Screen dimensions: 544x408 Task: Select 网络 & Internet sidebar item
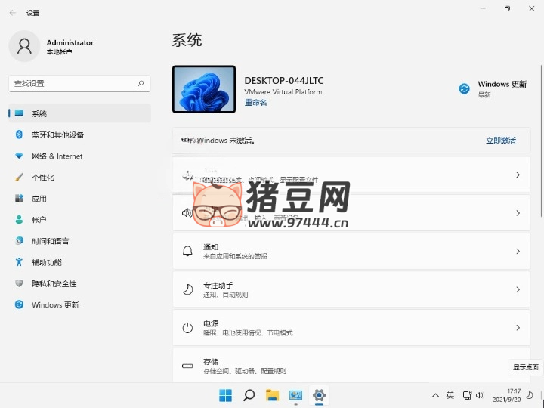point(57,156)
